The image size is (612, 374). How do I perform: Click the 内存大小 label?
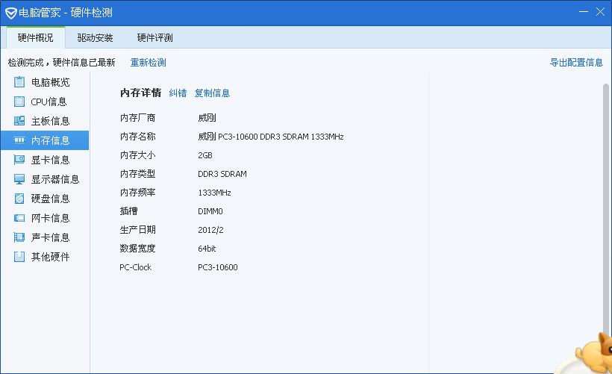click(x=138, y=155)
